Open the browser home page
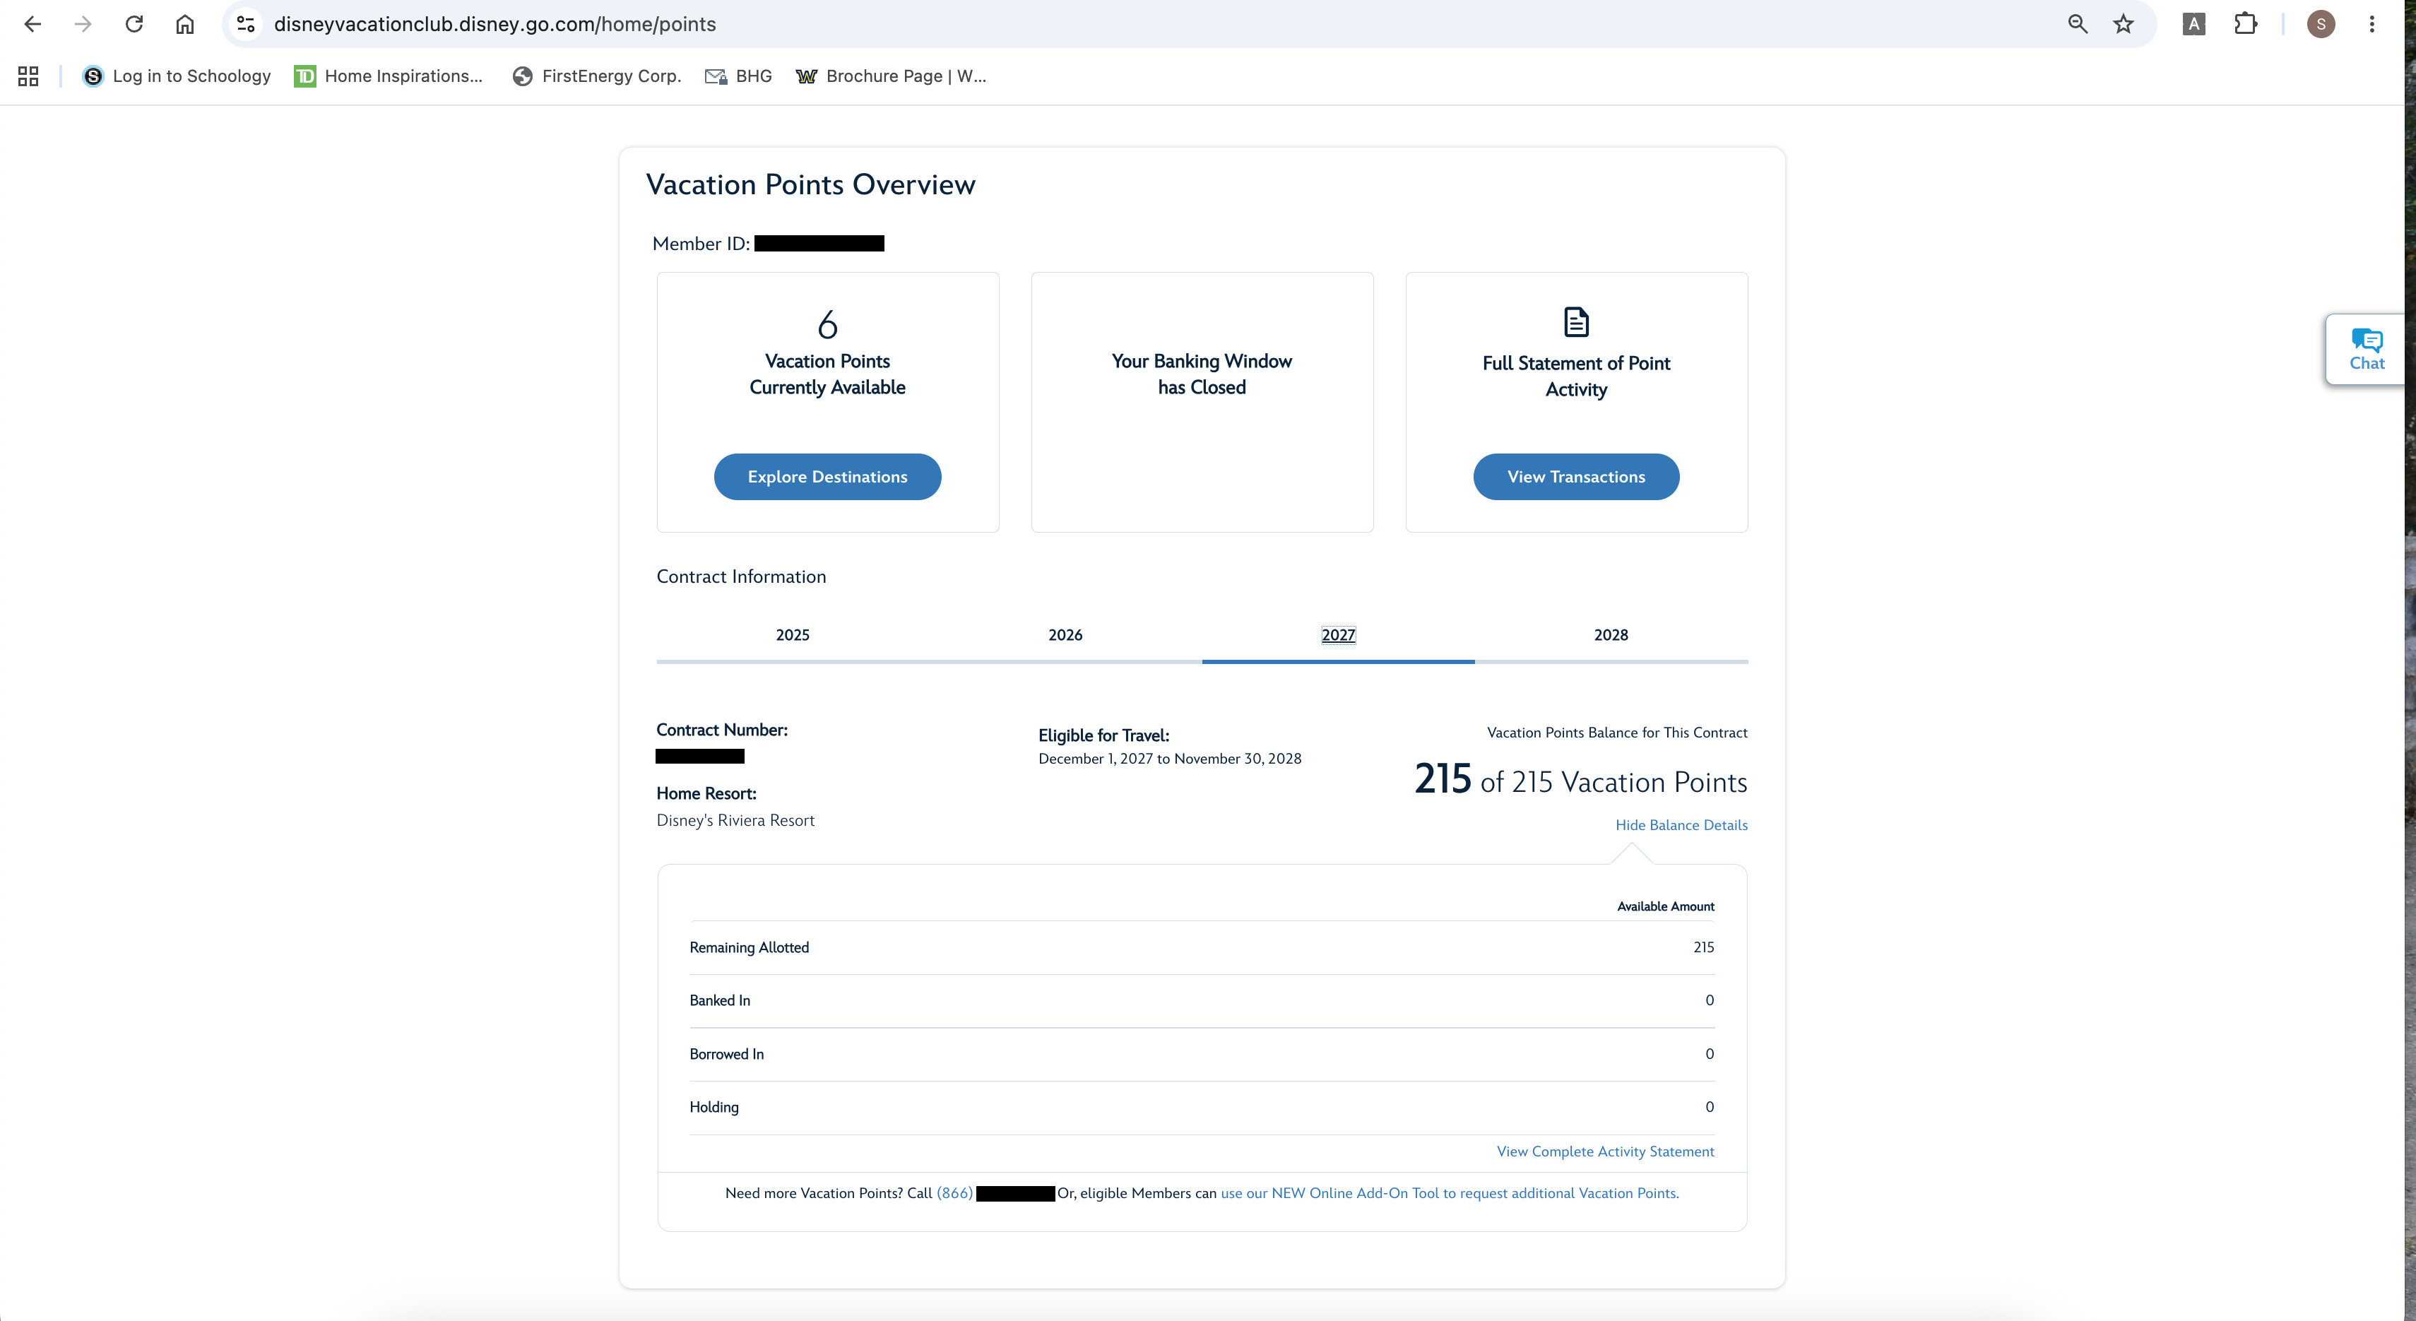Image resolution: width=2416 pixels, height=1321 pixels. click(185, 25)
